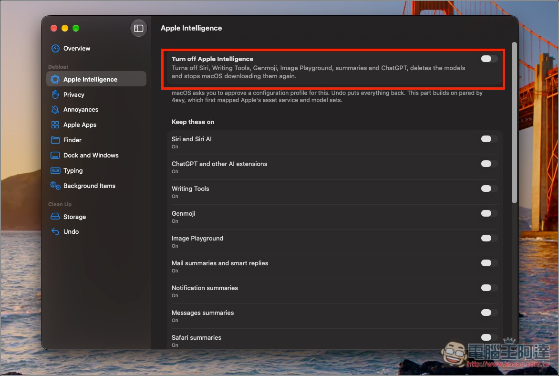This screenshot has height=376, width=559.
Task: Toggle ChatGPT and other AI extensions
Action: [489, 164]
